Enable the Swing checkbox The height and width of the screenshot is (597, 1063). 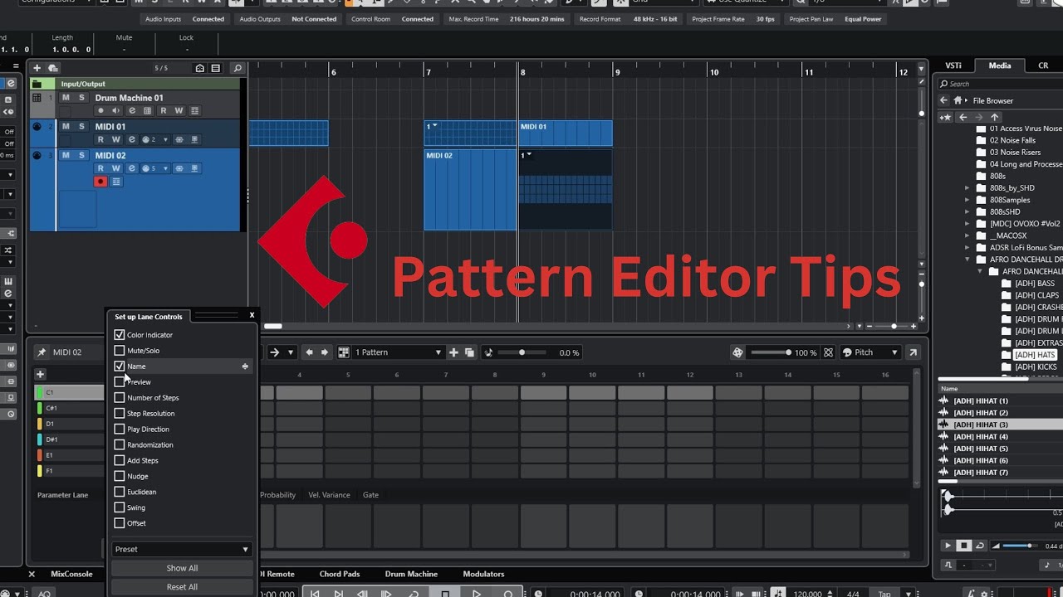click(120, 507)
